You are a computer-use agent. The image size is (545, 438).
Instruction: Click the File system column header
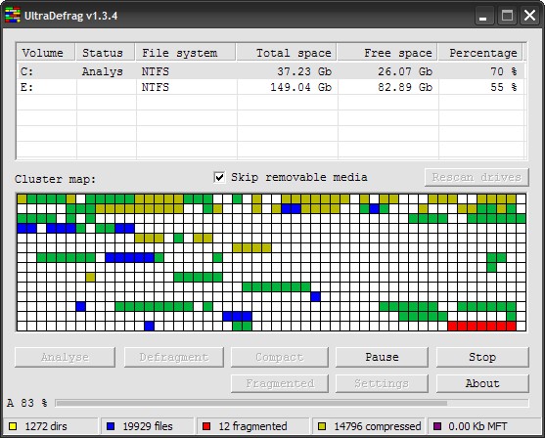(186, 53)
